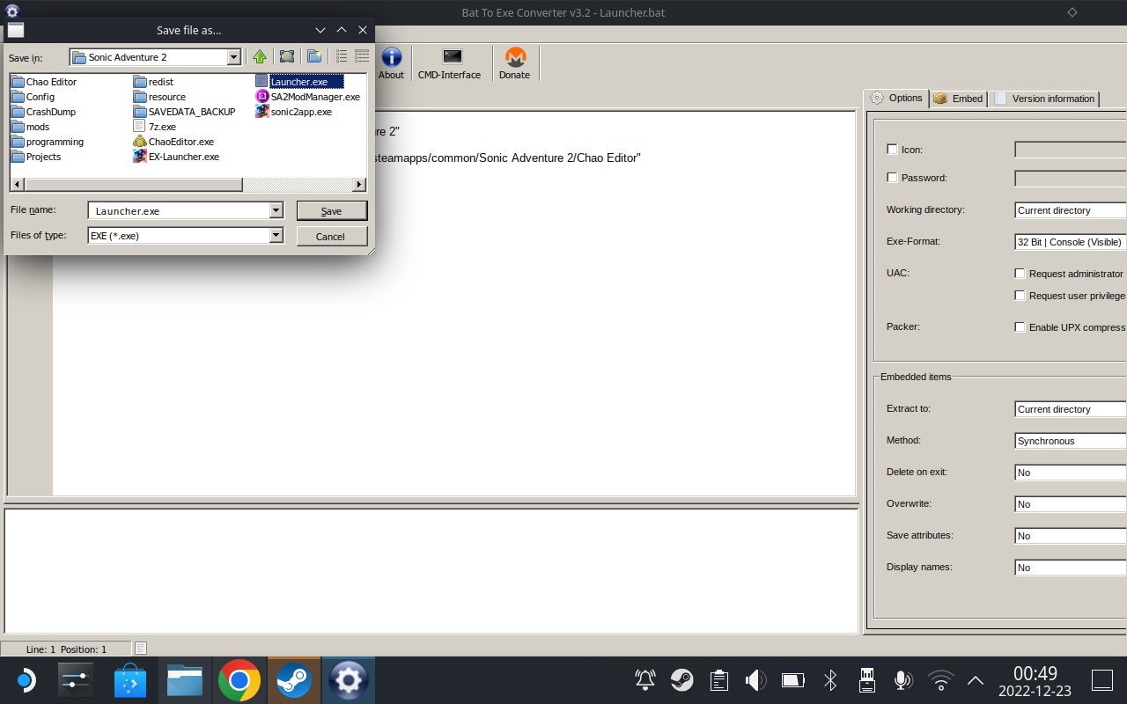Enable the Icon checkbox
Screen dimensions: 1127x704
click(x=892, y=149)
